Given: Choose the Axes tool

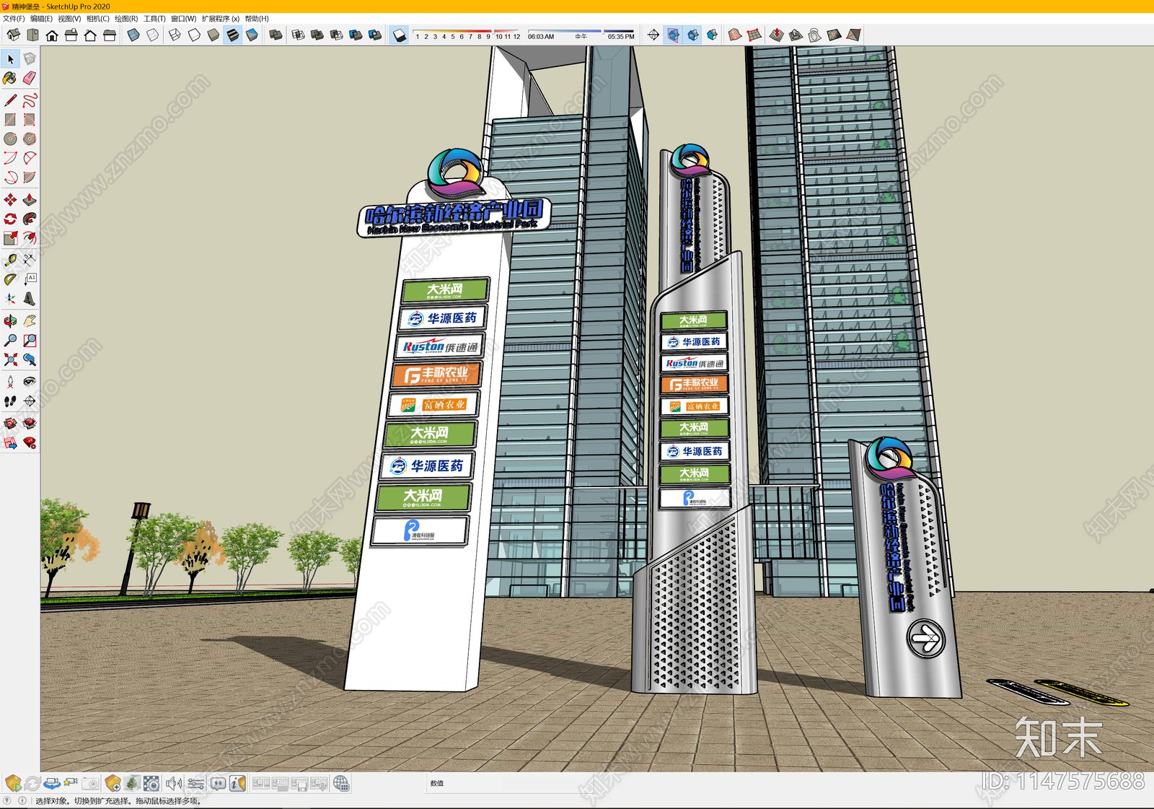Looking at the screenshot, I should (10, 298).
